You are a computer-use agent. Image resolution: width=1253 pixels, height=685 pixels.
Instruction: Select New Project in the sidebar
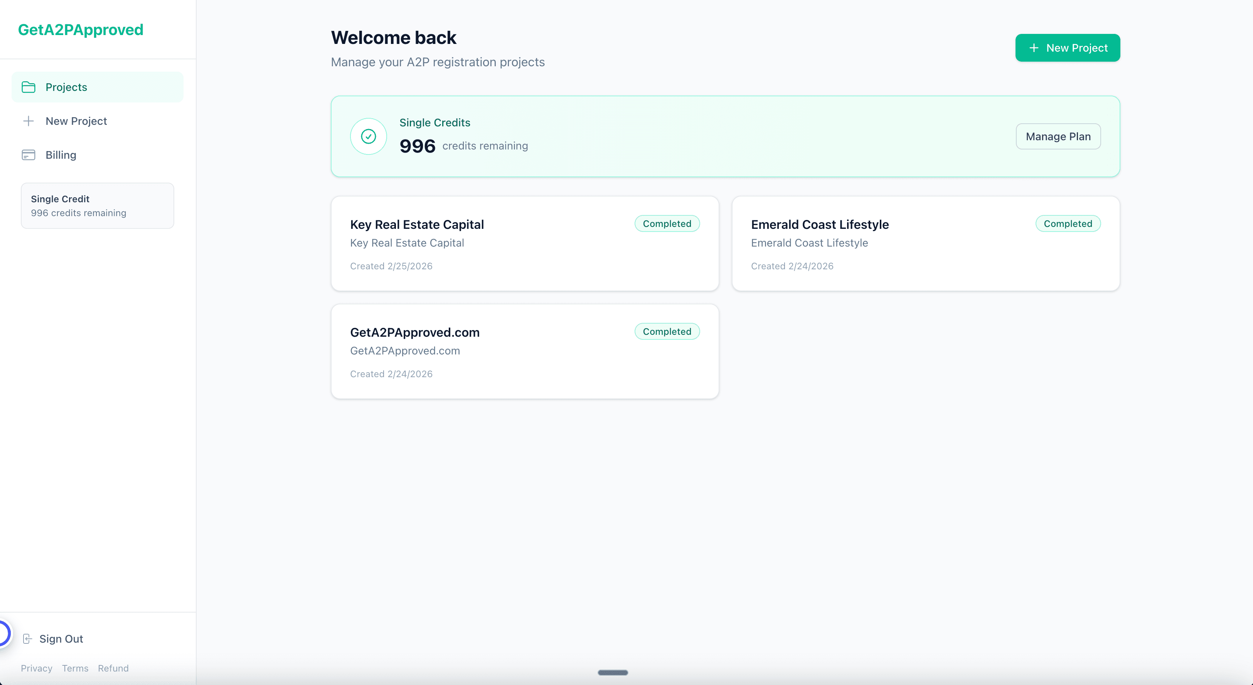pyautogui.click(x=76, y=121)
